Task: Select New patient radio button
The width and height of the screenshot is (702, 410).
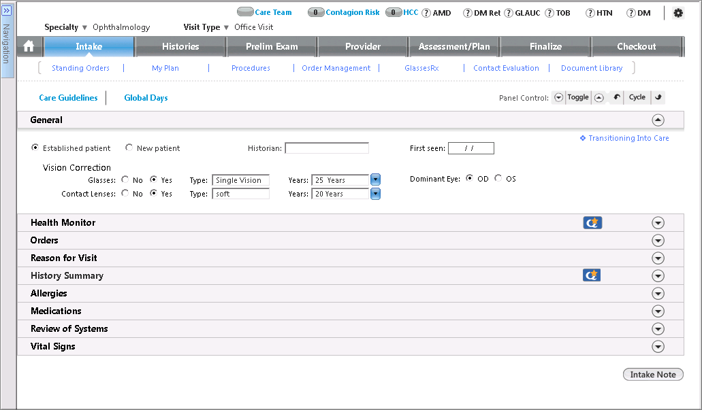Action: [129, 147]
